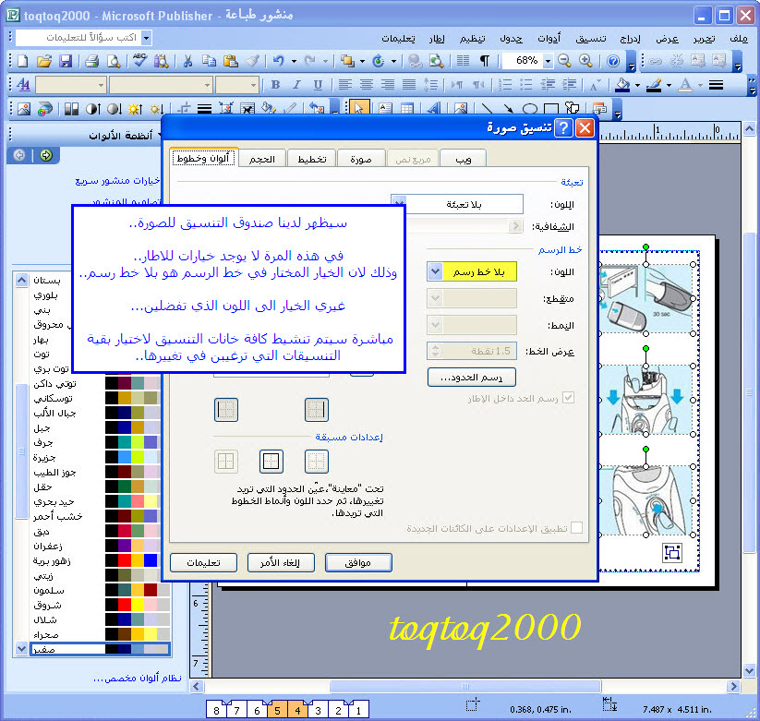Open the 68% zoom dropdown
The image size is (760, 721).
[549, 61]
